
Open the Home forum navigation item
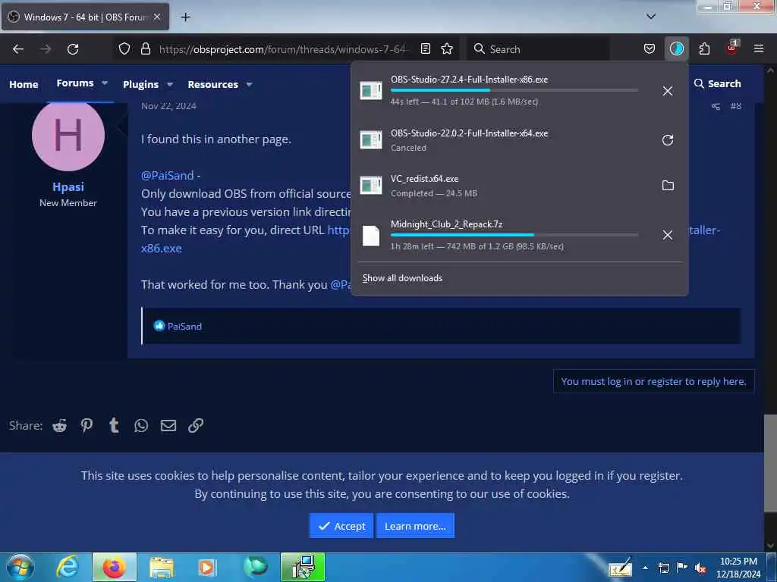tap(24, 84)
